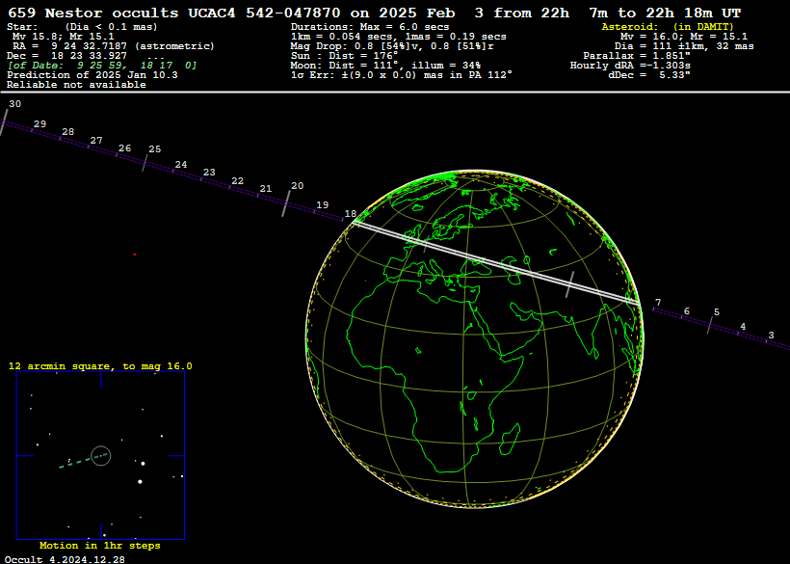Click the 'Sun : Dist = 176°' line
The width and height of the screenshot is (790, 564).
[x=344, y=56]
